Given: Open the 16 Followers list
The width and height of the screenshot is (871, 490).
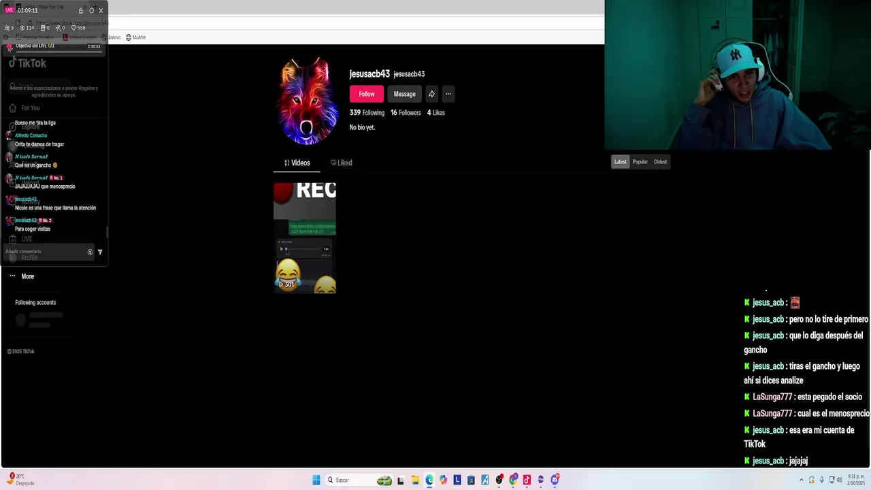Looking at the screenshot, I should pyautogui.click(x=406, y=113).
